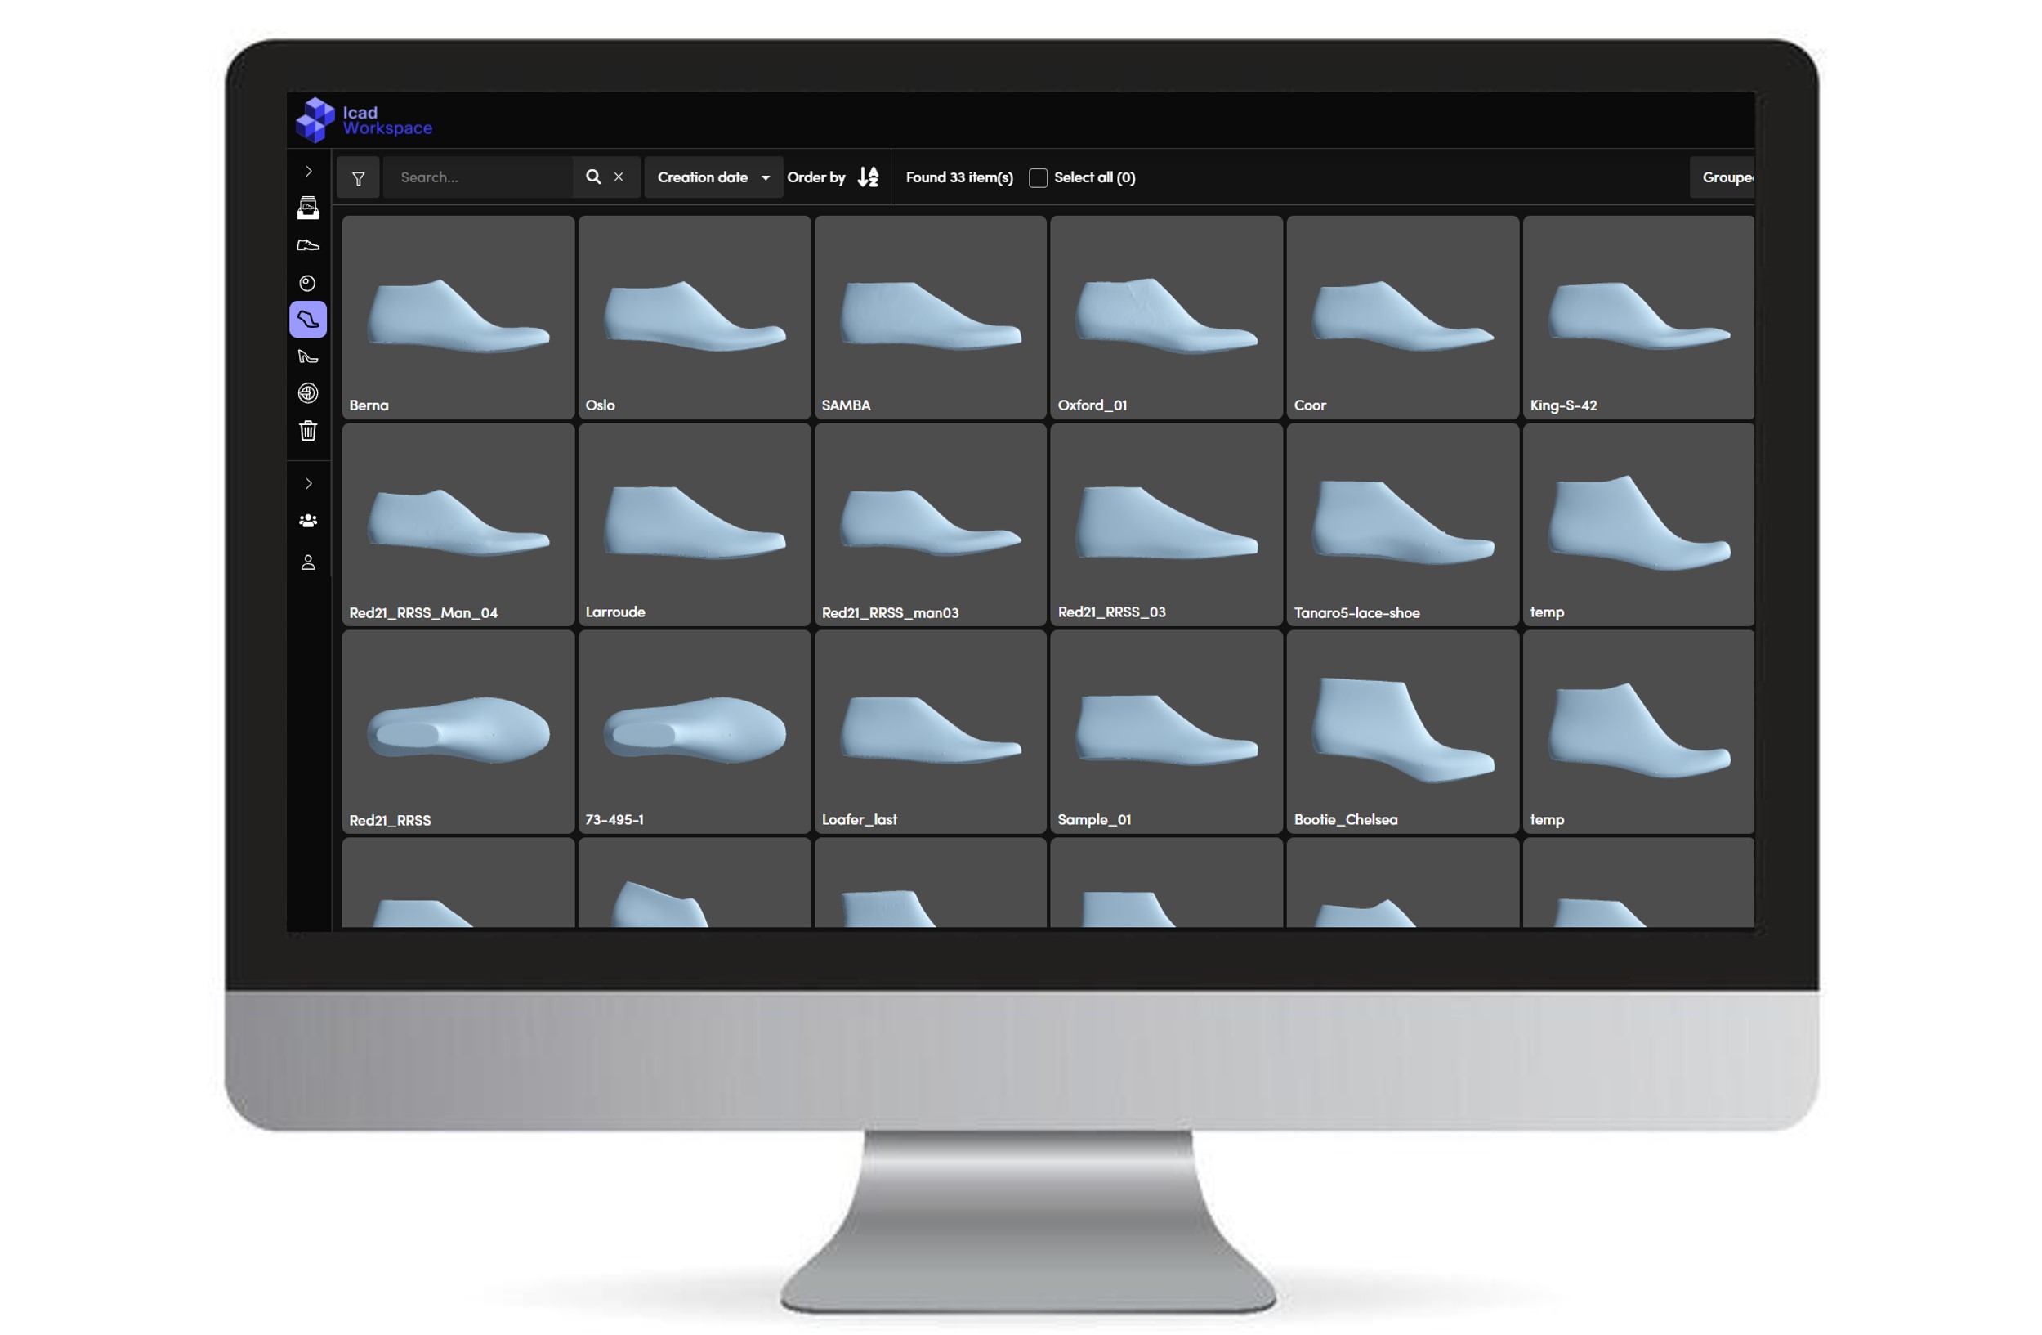Open the team members panel
Image resolution: width=2042 pixels, height=1335 pixels.
point(309,520)
